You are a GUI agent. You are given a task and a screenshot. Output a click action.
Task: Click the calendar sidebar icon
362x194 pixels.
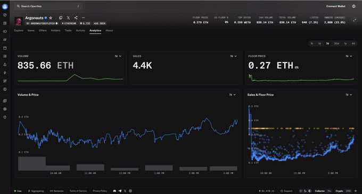[x=5, y=48]
